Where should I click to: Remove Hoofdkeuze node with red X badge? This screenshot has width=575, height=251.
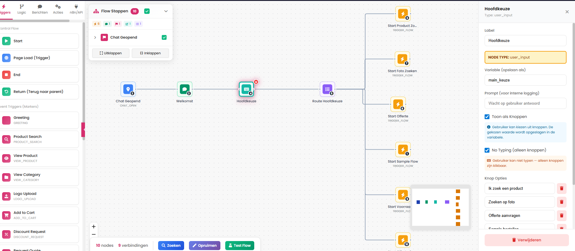pos(256,82)
